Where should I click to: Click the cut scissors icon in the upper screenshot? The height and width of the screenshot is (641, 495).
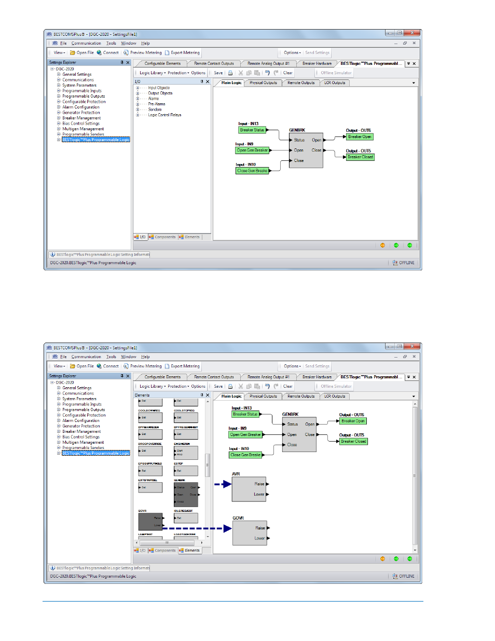[x=241, y=73]
